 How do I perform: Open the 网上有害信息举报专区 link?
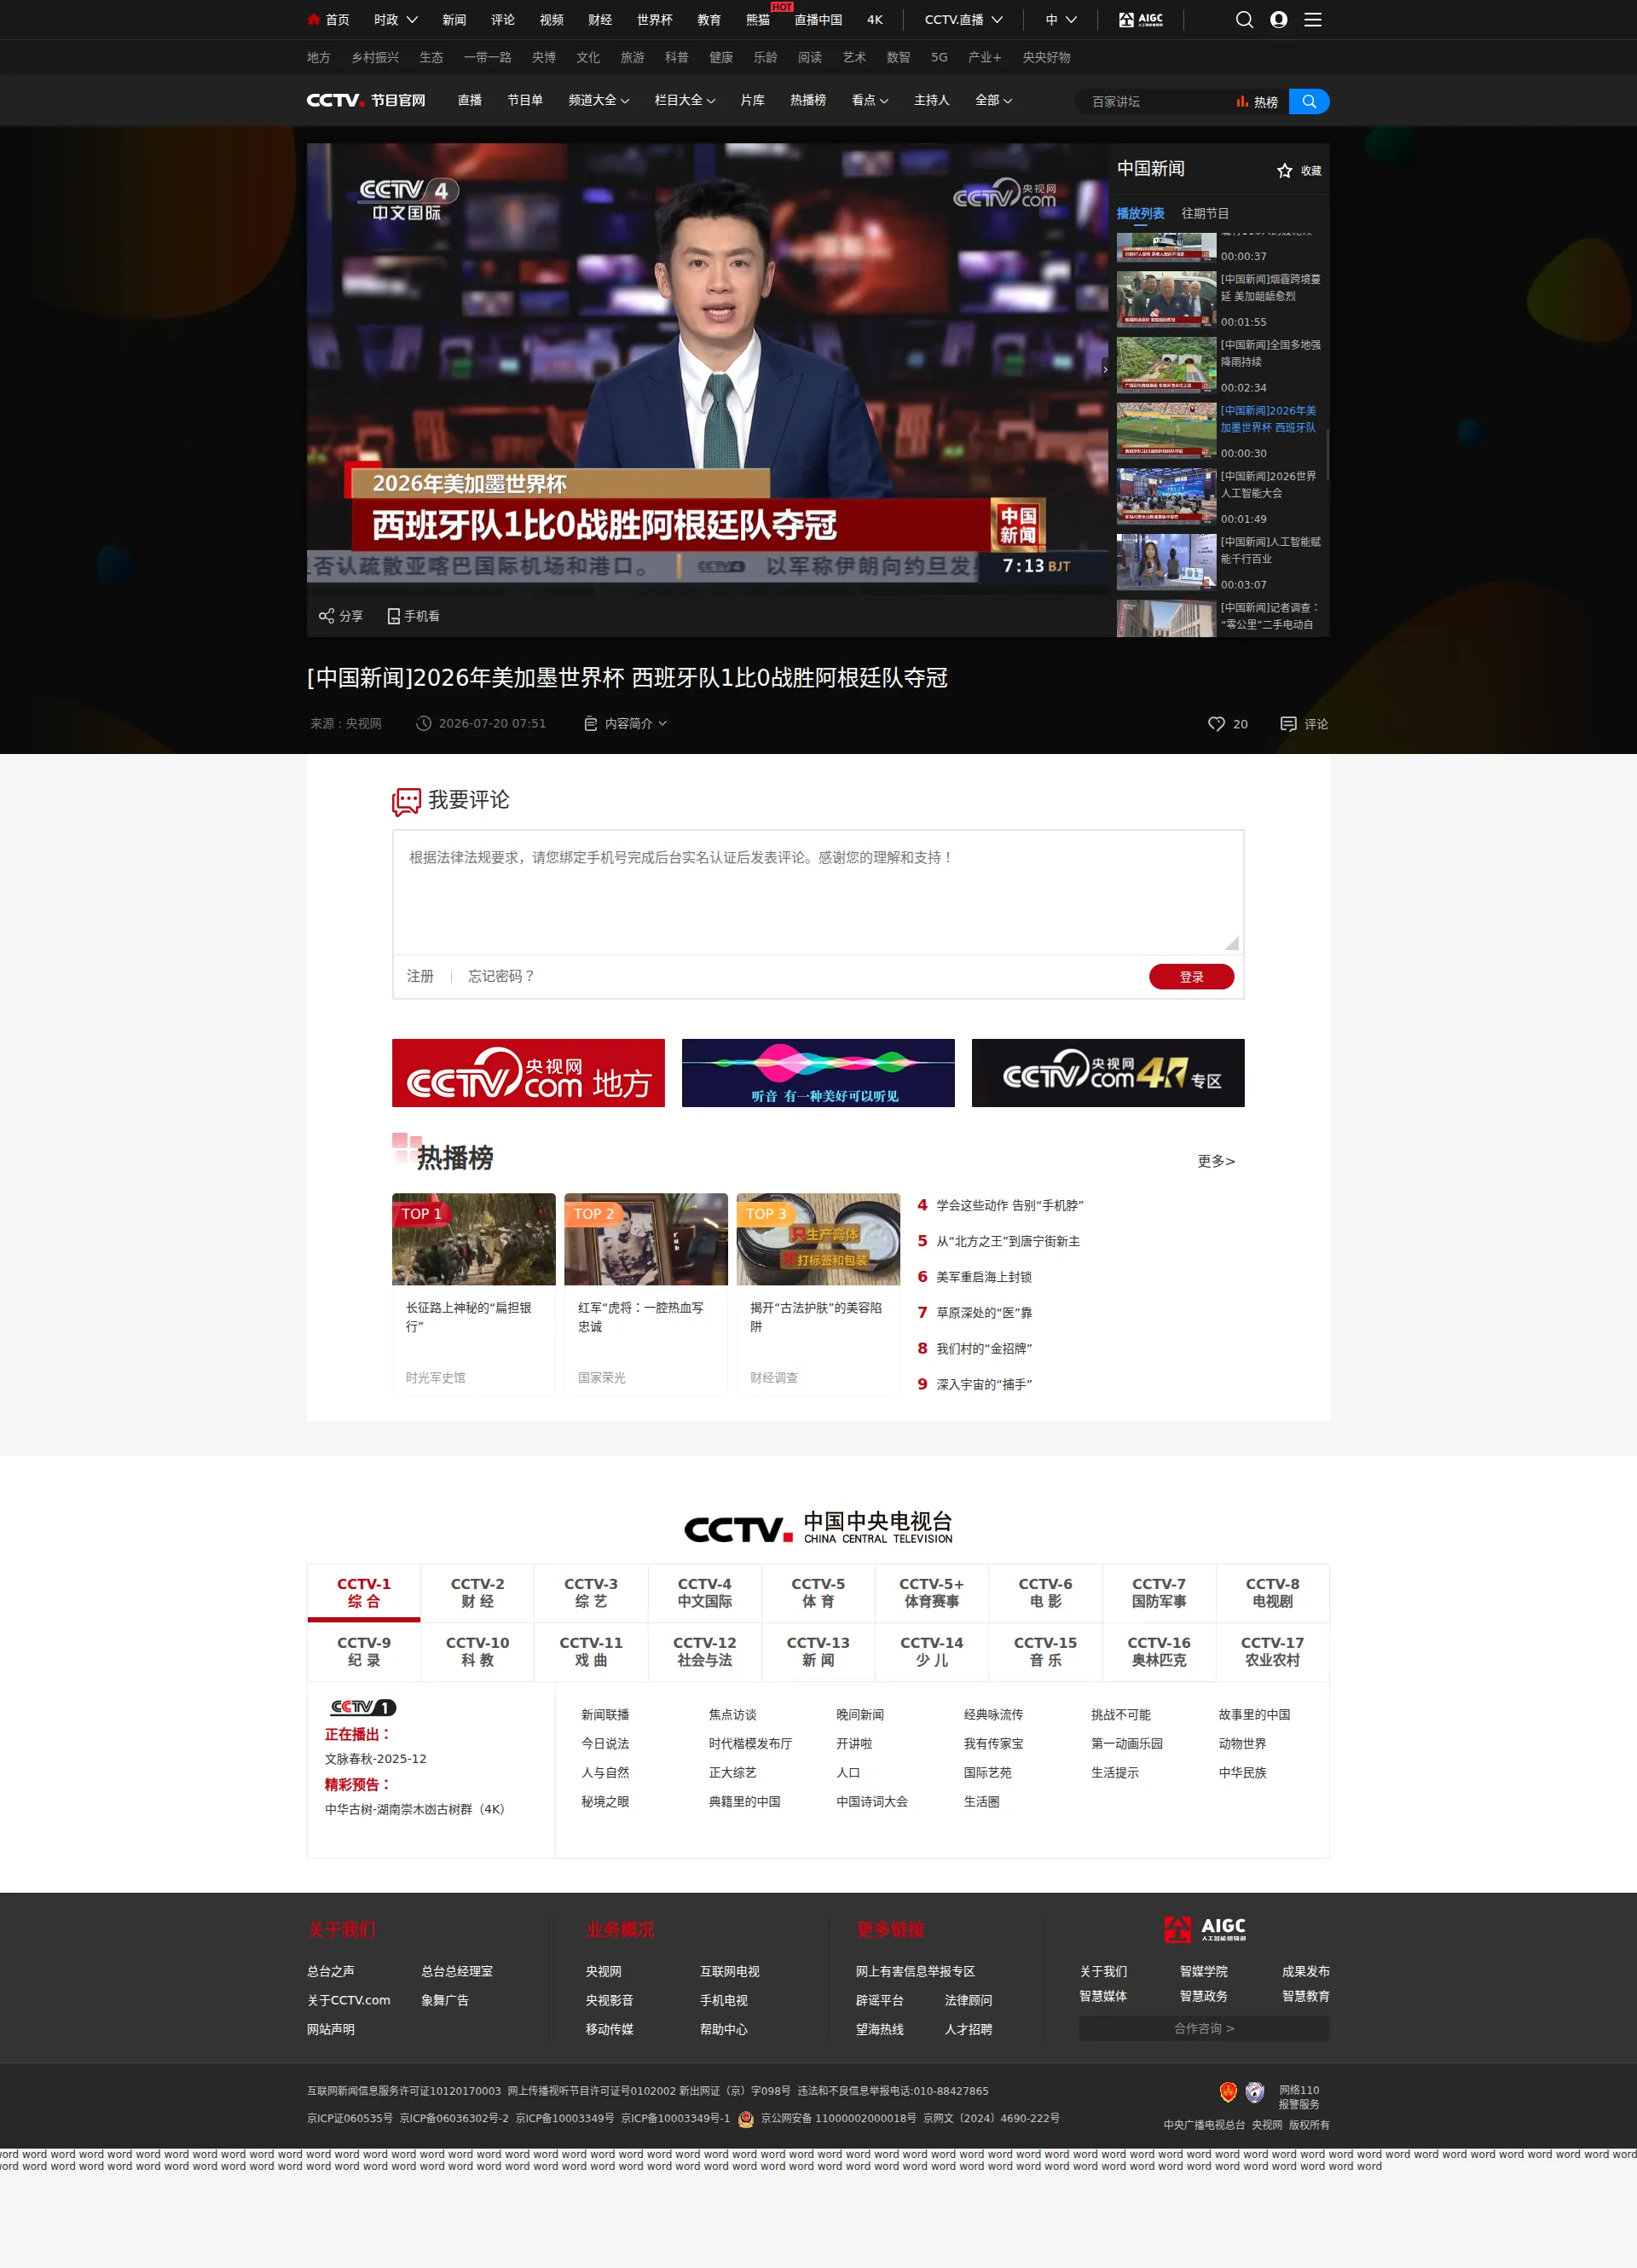coord(916,1972)
